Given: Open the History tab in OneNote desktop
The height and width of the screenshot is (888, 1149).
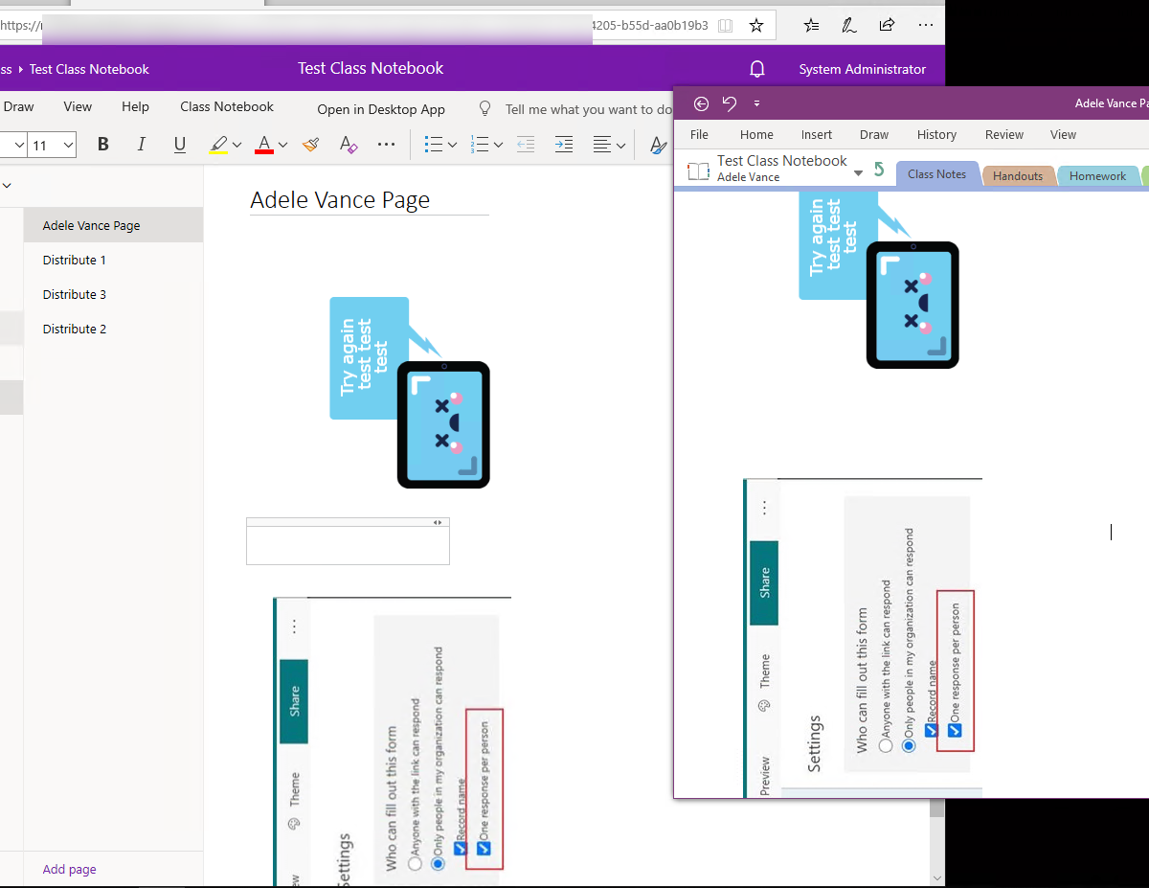Looking at the screenshot, I should (936, 135).
